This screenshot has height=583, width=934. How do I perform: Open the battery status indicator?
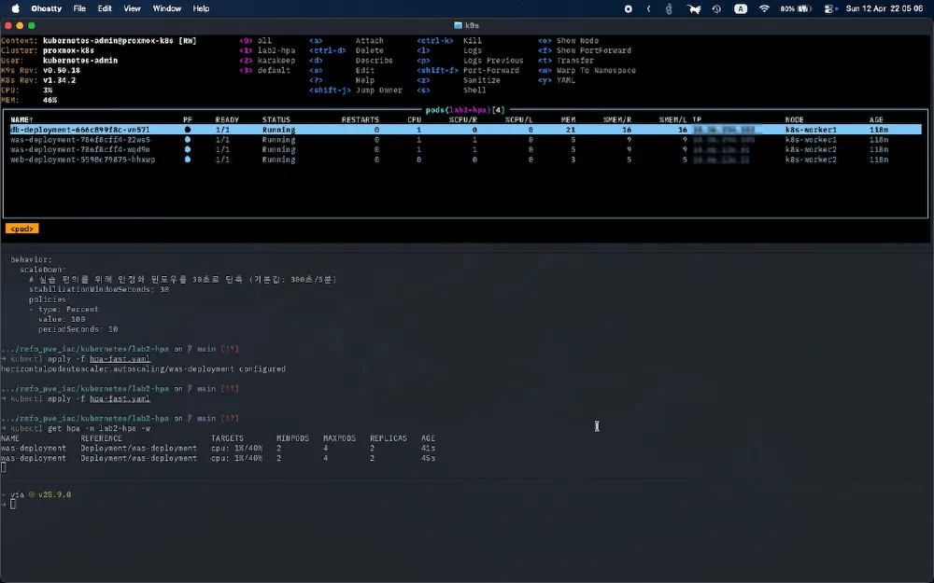point(795,8)
